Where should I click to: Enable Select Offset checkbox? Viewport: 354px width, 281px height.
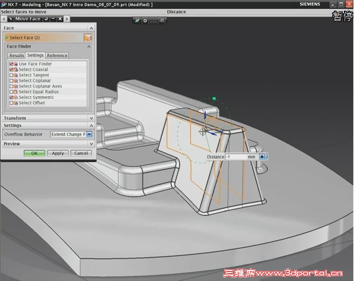[x=11, y=103]
